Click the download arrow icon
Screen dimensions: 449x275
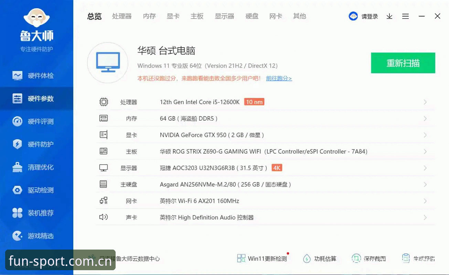[389, 16]
